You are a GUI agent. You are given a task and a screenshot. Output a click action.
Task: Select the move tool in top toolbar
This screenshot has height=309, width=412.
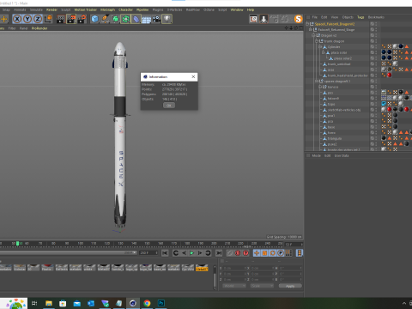[x=4, y=19]
